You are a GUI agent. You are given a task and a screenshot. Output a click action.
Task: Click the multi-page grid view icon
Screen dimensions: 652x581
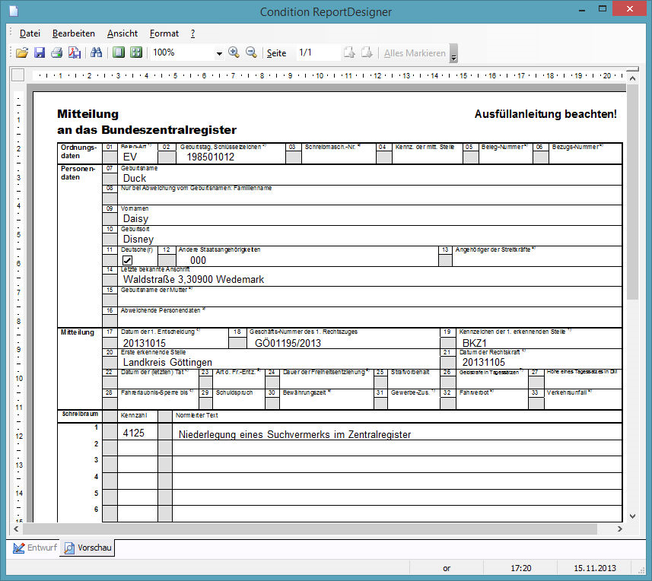point(135,53)
